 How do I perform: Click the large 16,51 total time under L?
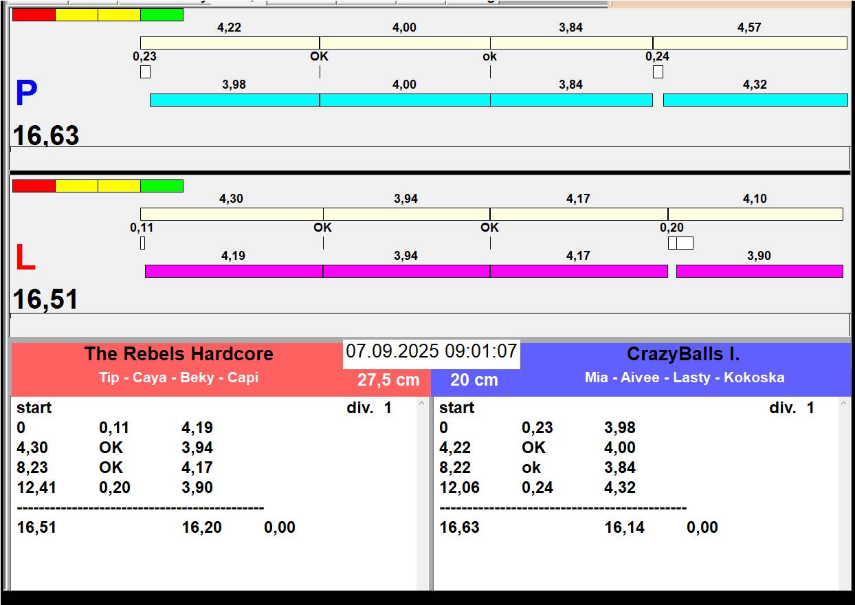[x=46, y=300]
